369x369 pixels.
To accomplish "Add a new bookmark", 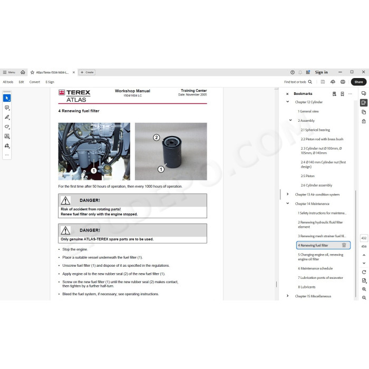I will tap(343, 94).
